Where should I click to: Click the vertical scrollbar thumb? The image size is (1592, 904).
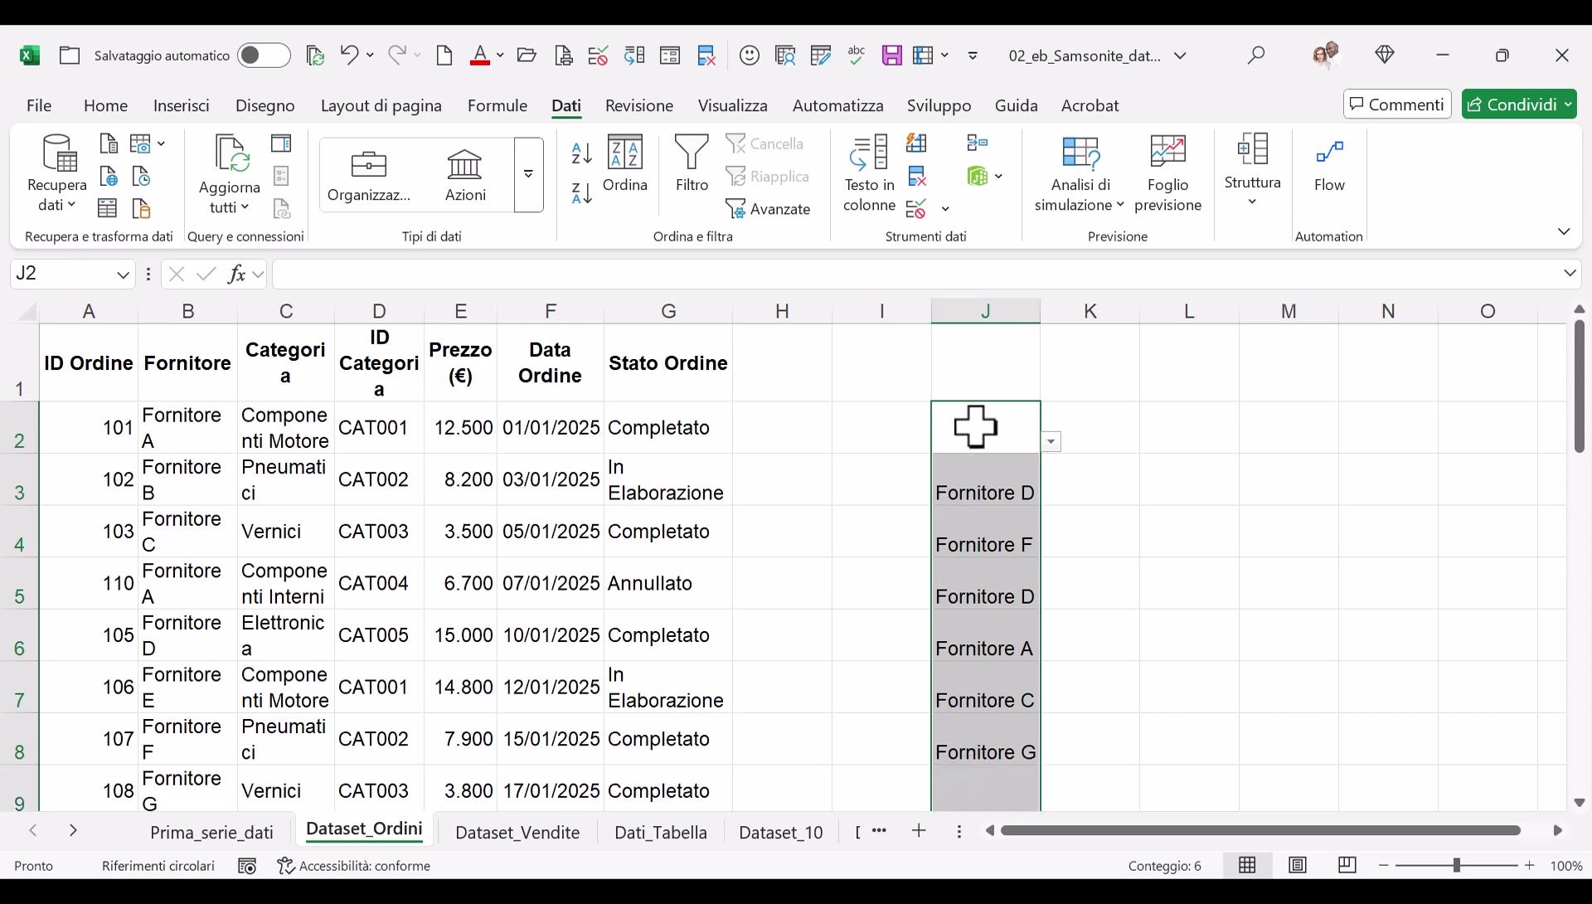click(1580, 386)
